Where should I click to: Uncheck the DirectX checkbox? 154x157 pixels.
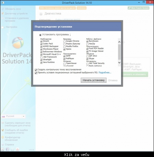pyautogui.click(x=41, y=41)
